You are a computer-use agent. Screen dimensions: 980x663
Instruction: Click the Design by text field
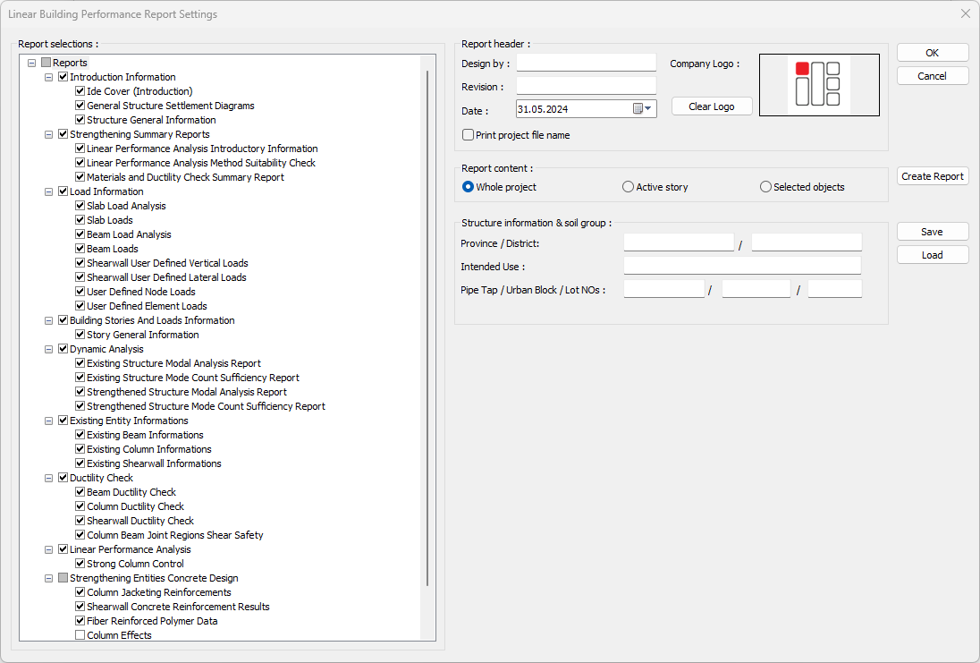pos(587,64)
